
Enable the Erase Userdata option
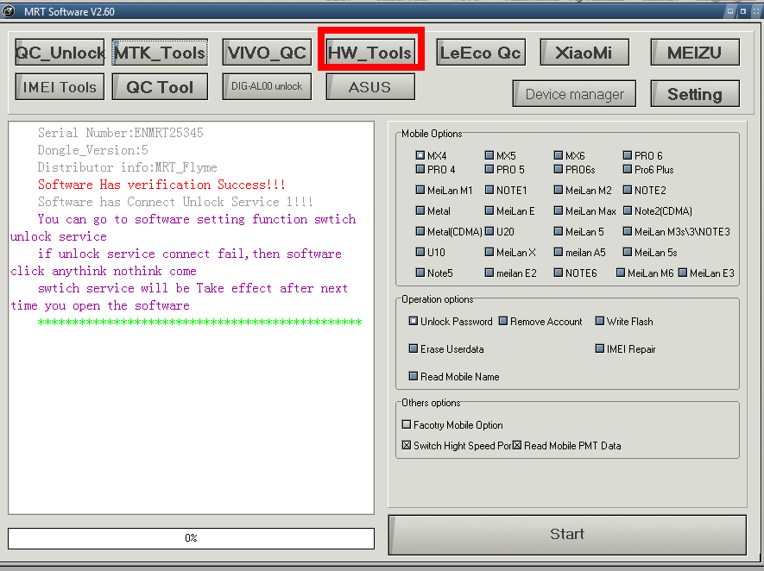pos(414,348)
